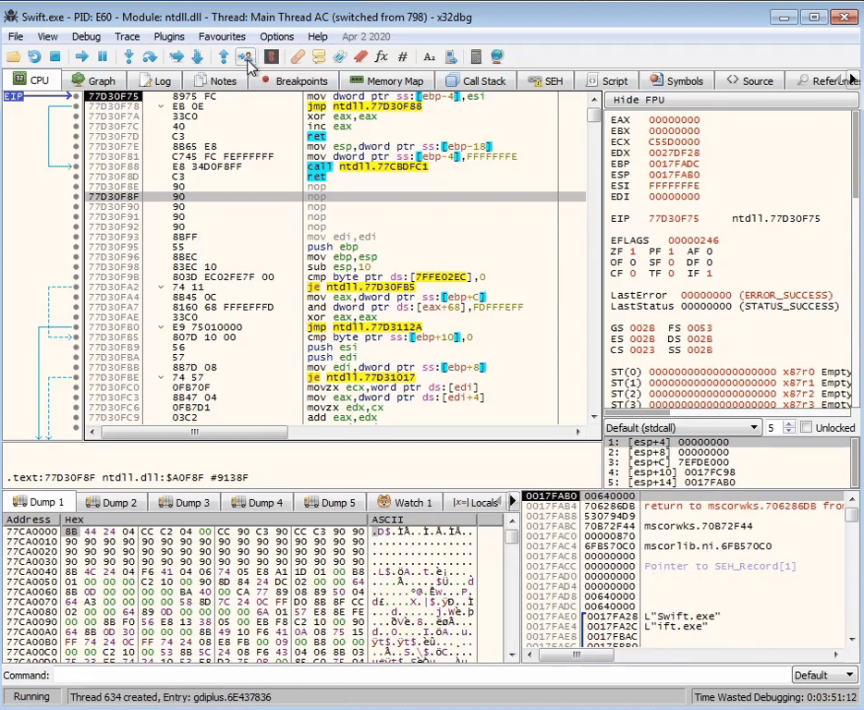Open the calculator tool icon
This screenshot has height=710, width=864.
476,57
